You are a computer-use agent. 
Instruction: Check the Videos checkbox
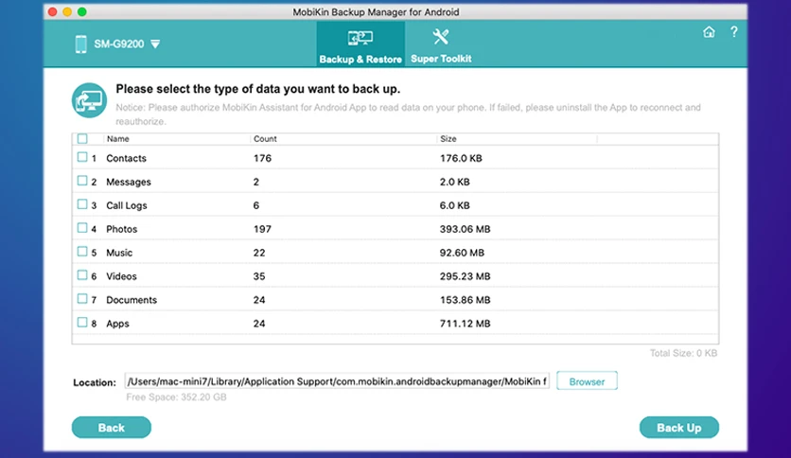click(x=82, y=275)
